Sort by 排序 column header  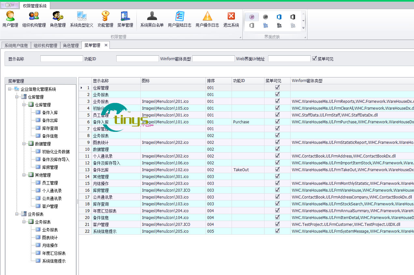point(219,81)
